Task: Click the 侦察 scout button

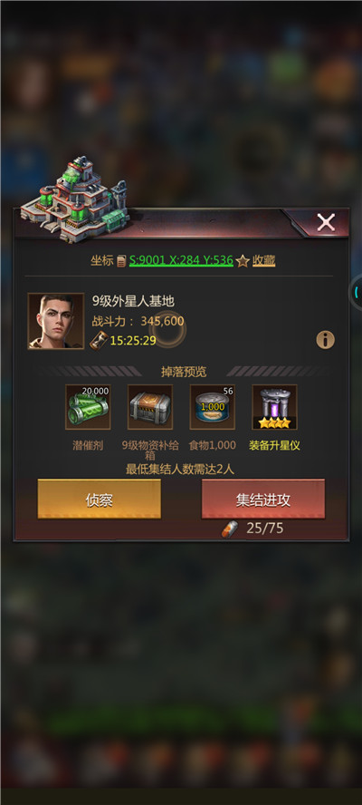Action: 99,499
